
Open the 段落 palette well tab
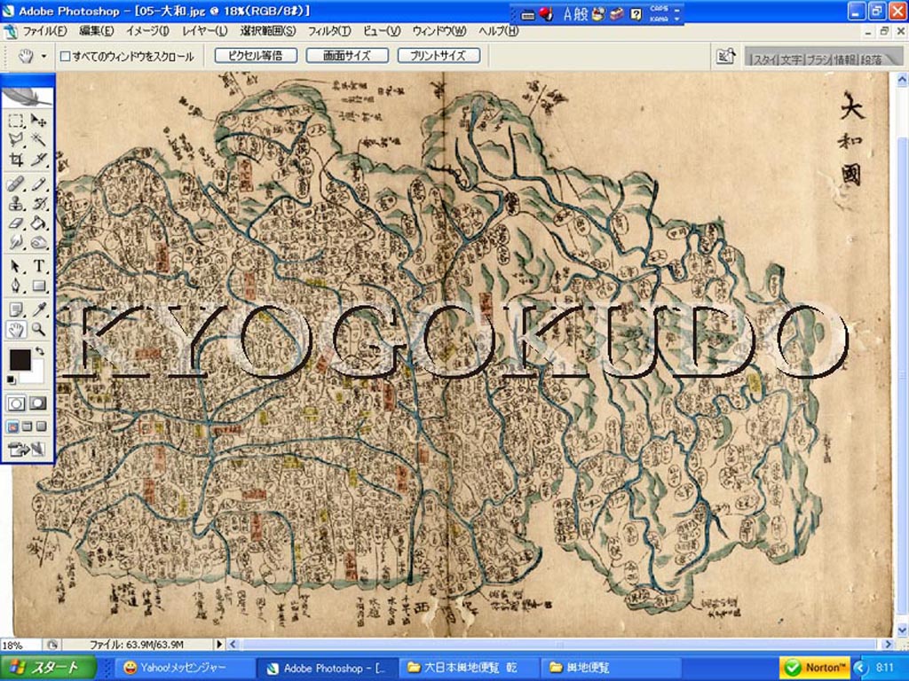tap(871, 59)
